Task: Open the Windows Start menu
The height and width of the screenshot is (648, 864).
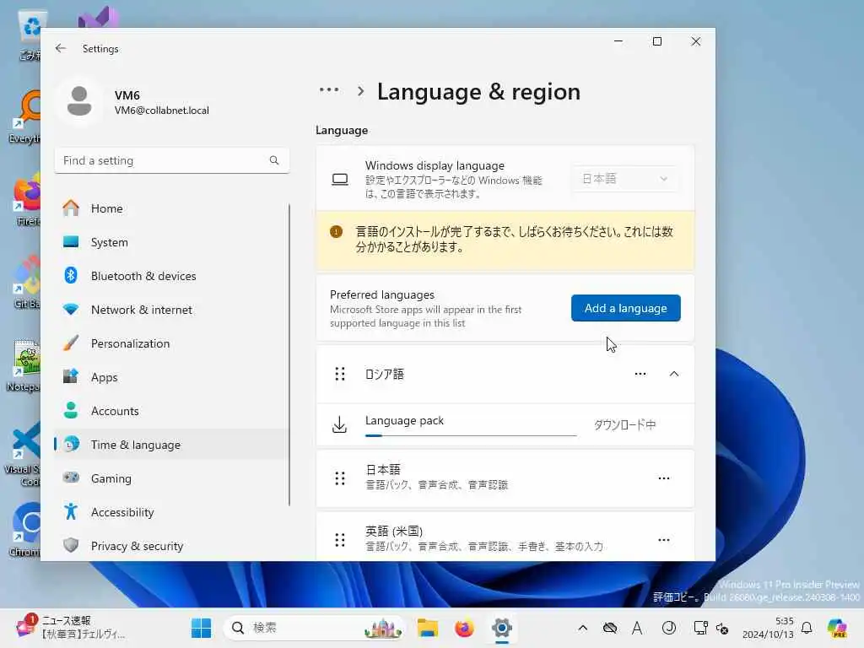Action: 201,628
